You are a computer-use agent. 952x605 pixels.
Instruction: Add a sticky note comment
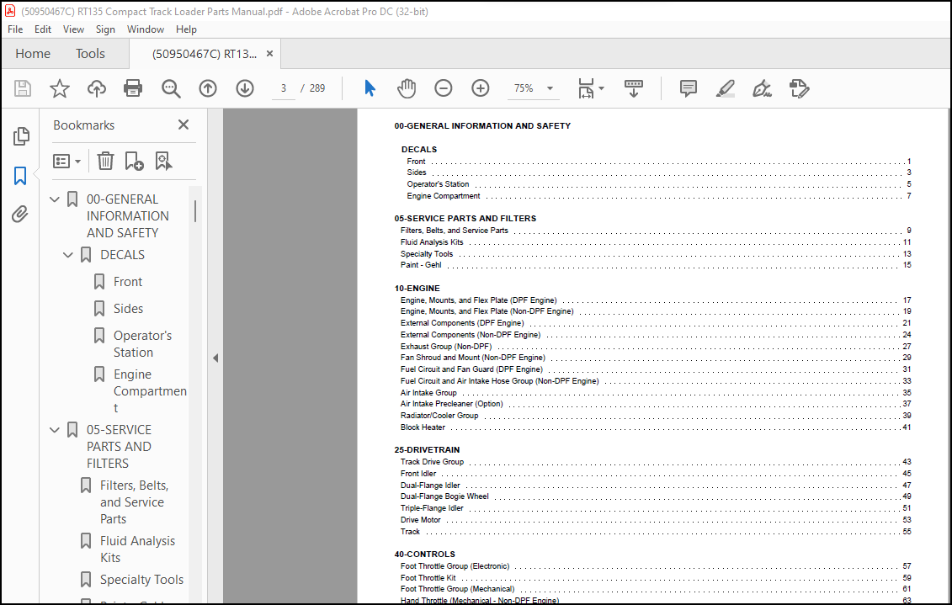tap(688, 88)
